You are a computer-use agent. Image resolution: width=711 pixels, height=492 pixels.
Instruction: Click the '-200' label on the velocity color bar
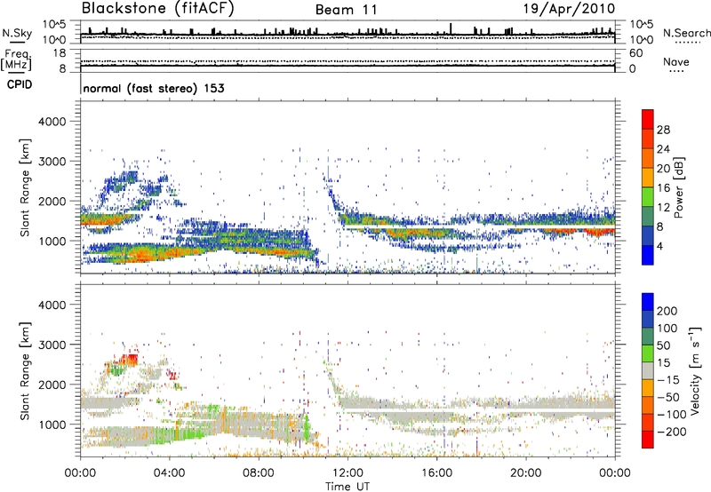click(672, 432)
